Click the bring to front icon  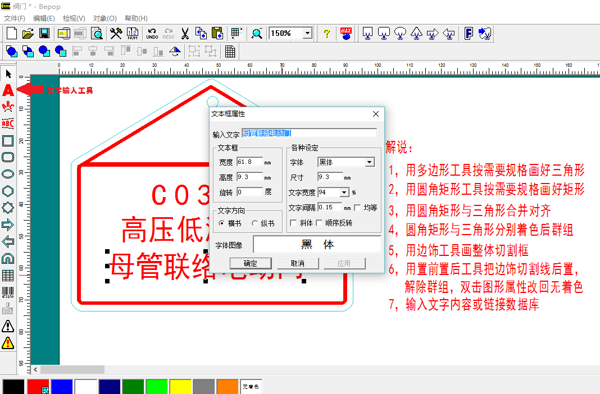tap(12, 51)
